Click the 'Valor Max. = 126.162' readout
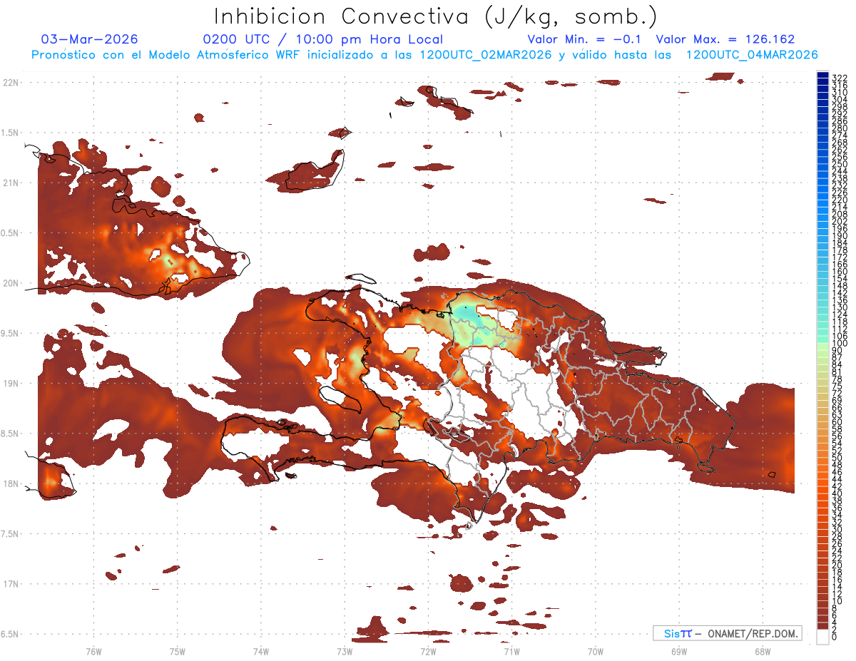 point(725,39)
